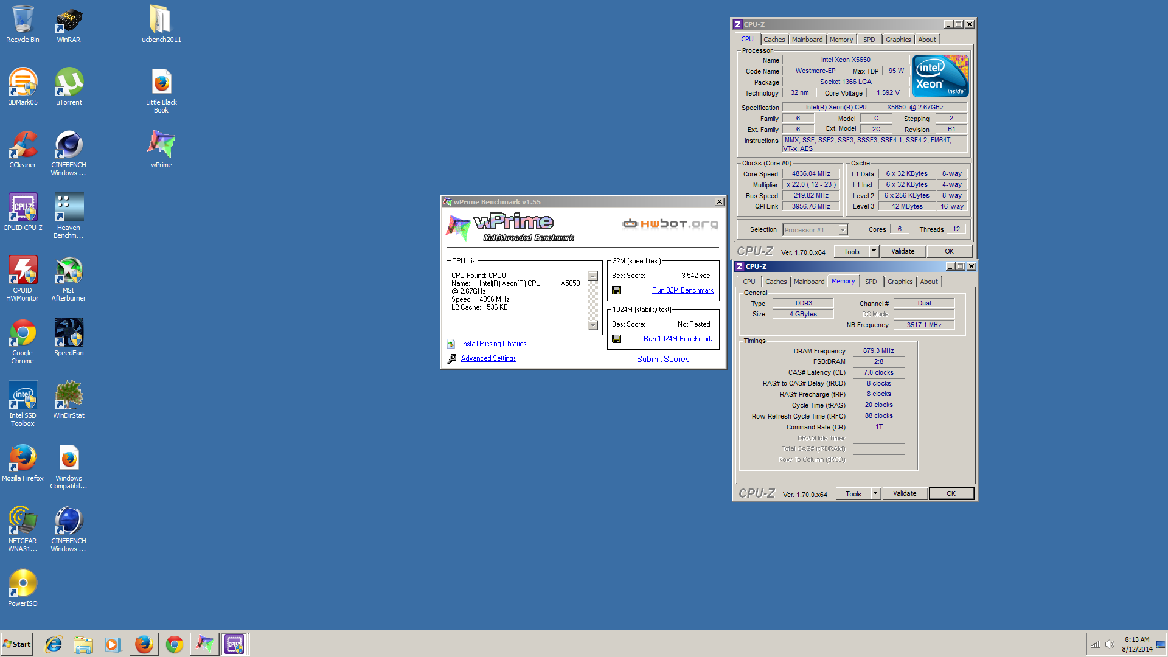Click the Start button
Image resolution: width=1168 pixels, height=657 pixels.
(17, 644)
